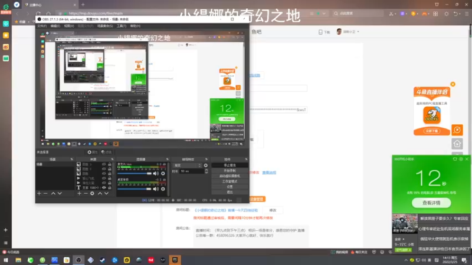
Task: Click 停止推流 button in OBS
Action: tap(230, 165)
